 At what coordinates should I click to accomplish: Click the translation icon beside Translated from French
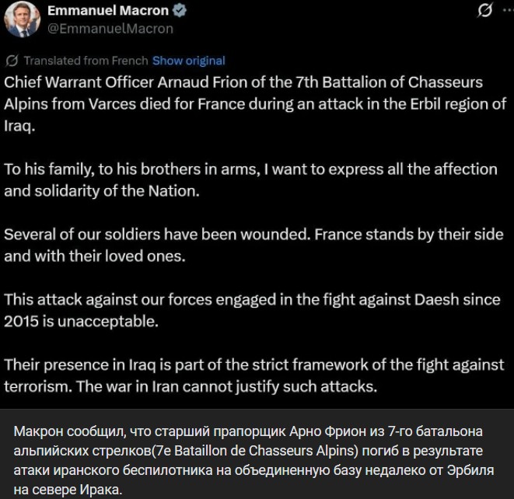pos(12,61)
